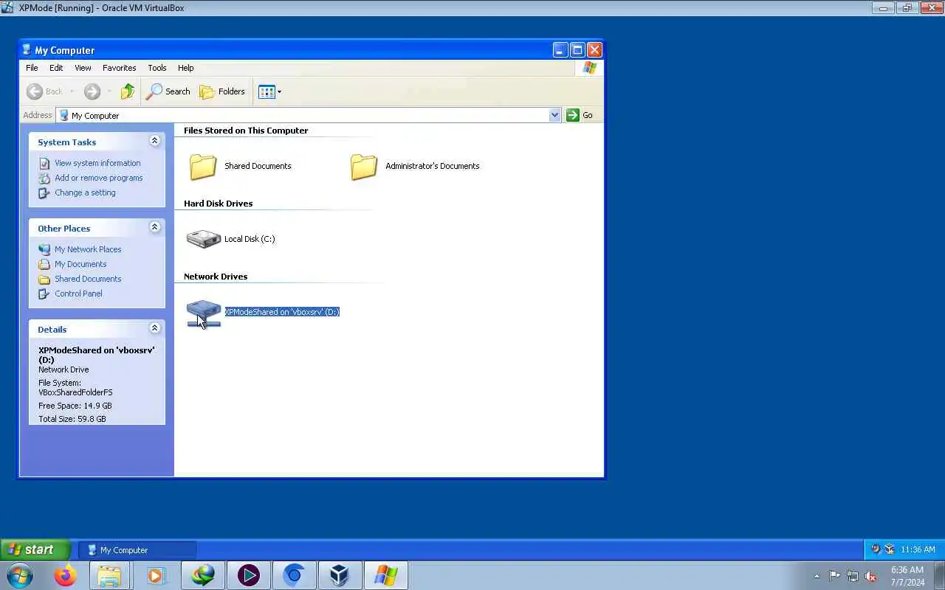The height and width of the screenshot is (590, 945).
Task: Click the Address field showing My Computer
Action: (x=308, y=115)
